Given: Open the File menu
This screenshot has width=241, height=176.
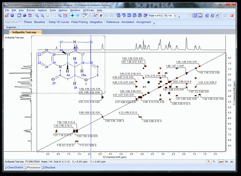Looking at the screenshot, I should (7, 10).
